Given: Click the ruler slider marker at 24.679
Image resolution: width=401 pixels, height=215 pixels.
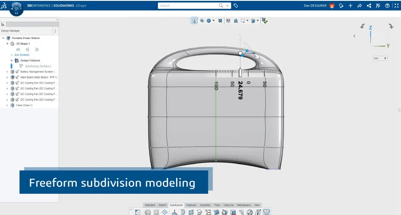Looking at the screenshot, I should 240,73.
